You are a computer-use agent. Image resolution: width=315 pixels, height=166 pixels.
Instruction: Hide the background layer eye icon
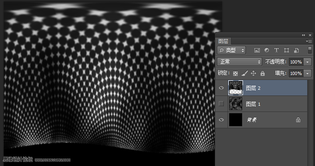point(221,120)
